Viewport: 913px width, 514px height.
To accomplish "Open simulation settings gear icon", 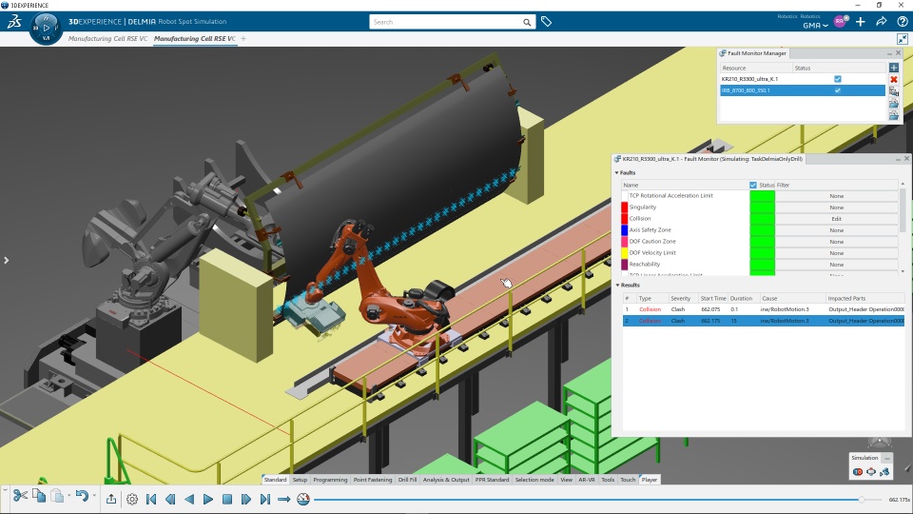I will [132, 499].
